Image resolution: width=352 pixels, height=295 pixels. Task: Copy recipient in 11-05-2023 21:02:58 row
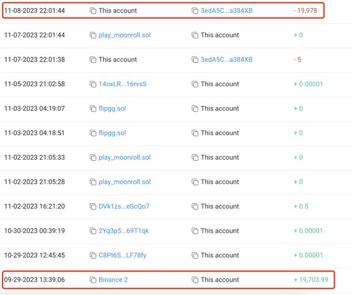point(195,84)
